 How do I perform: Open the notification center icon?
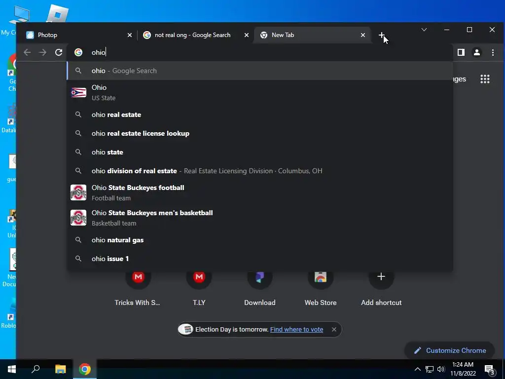click(490, 370)
